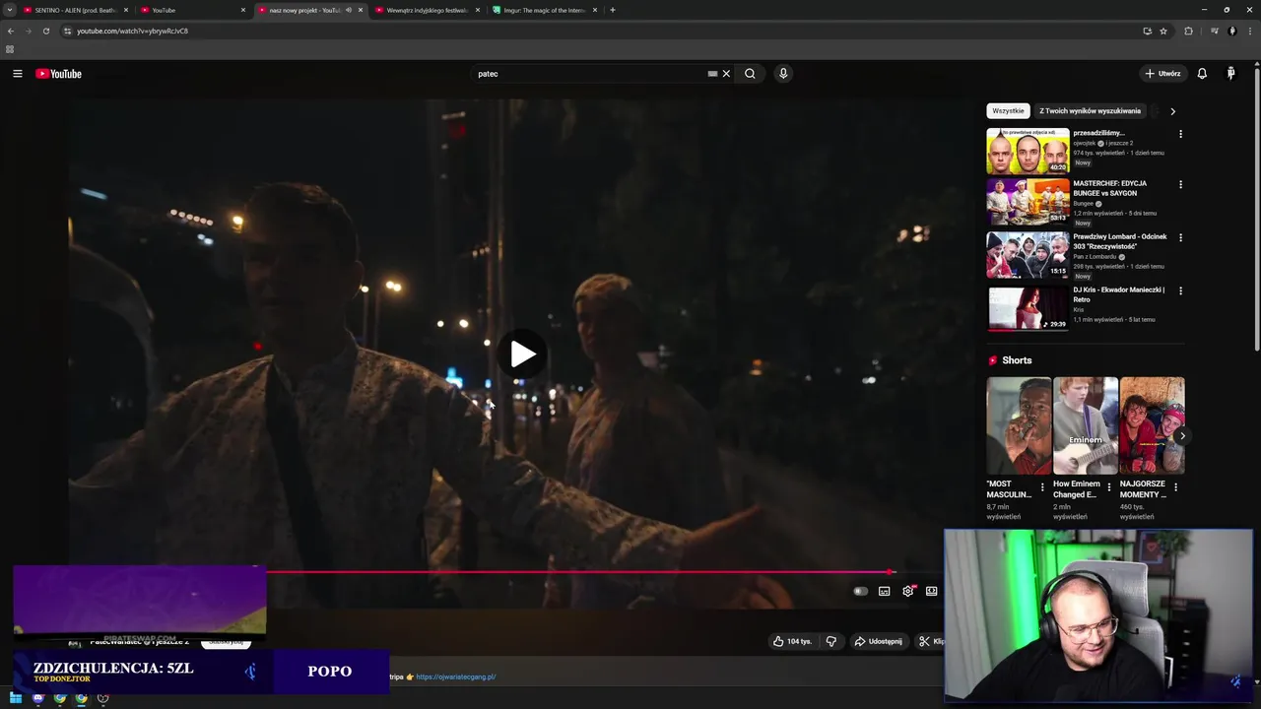Open options for How Eminem short
This screenshot has height=709, width=1261.
pos(1109,486)
